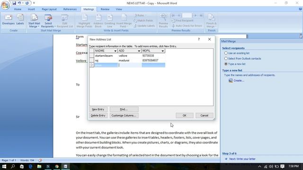Select the startamilexam name cell
303x170 pixels.
point(106,56)
